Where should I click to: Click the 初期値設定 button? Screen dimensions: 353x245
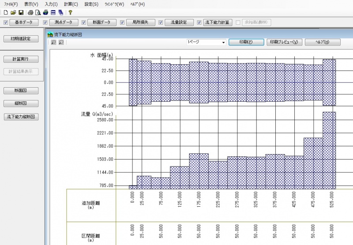(21, 39)
